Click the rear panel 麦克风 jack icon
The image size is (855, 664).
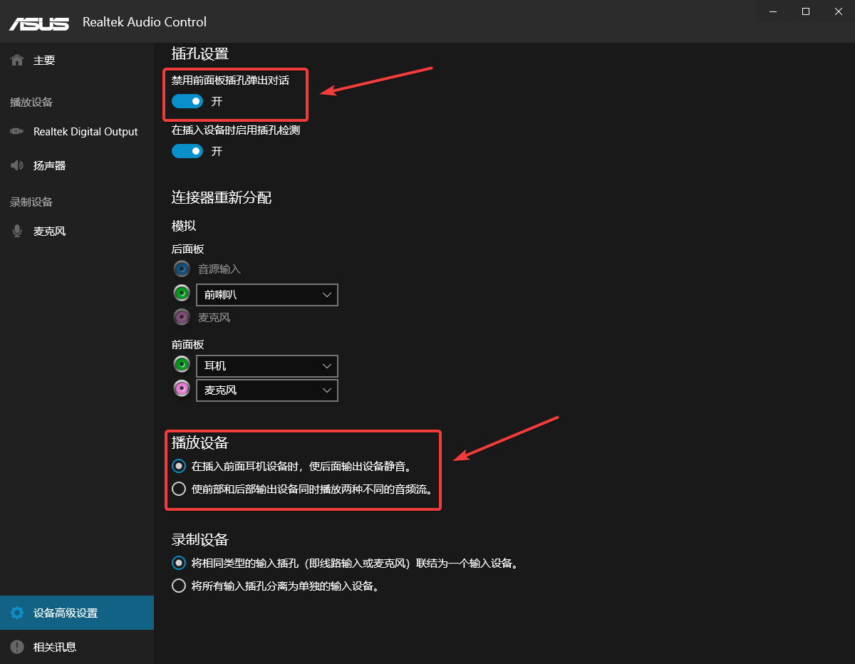coord(182,317)
